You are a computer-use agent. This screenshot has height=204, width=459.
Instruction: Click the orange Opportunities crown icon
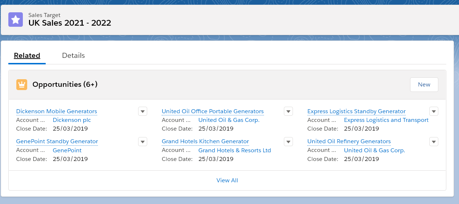click(22, 85)
